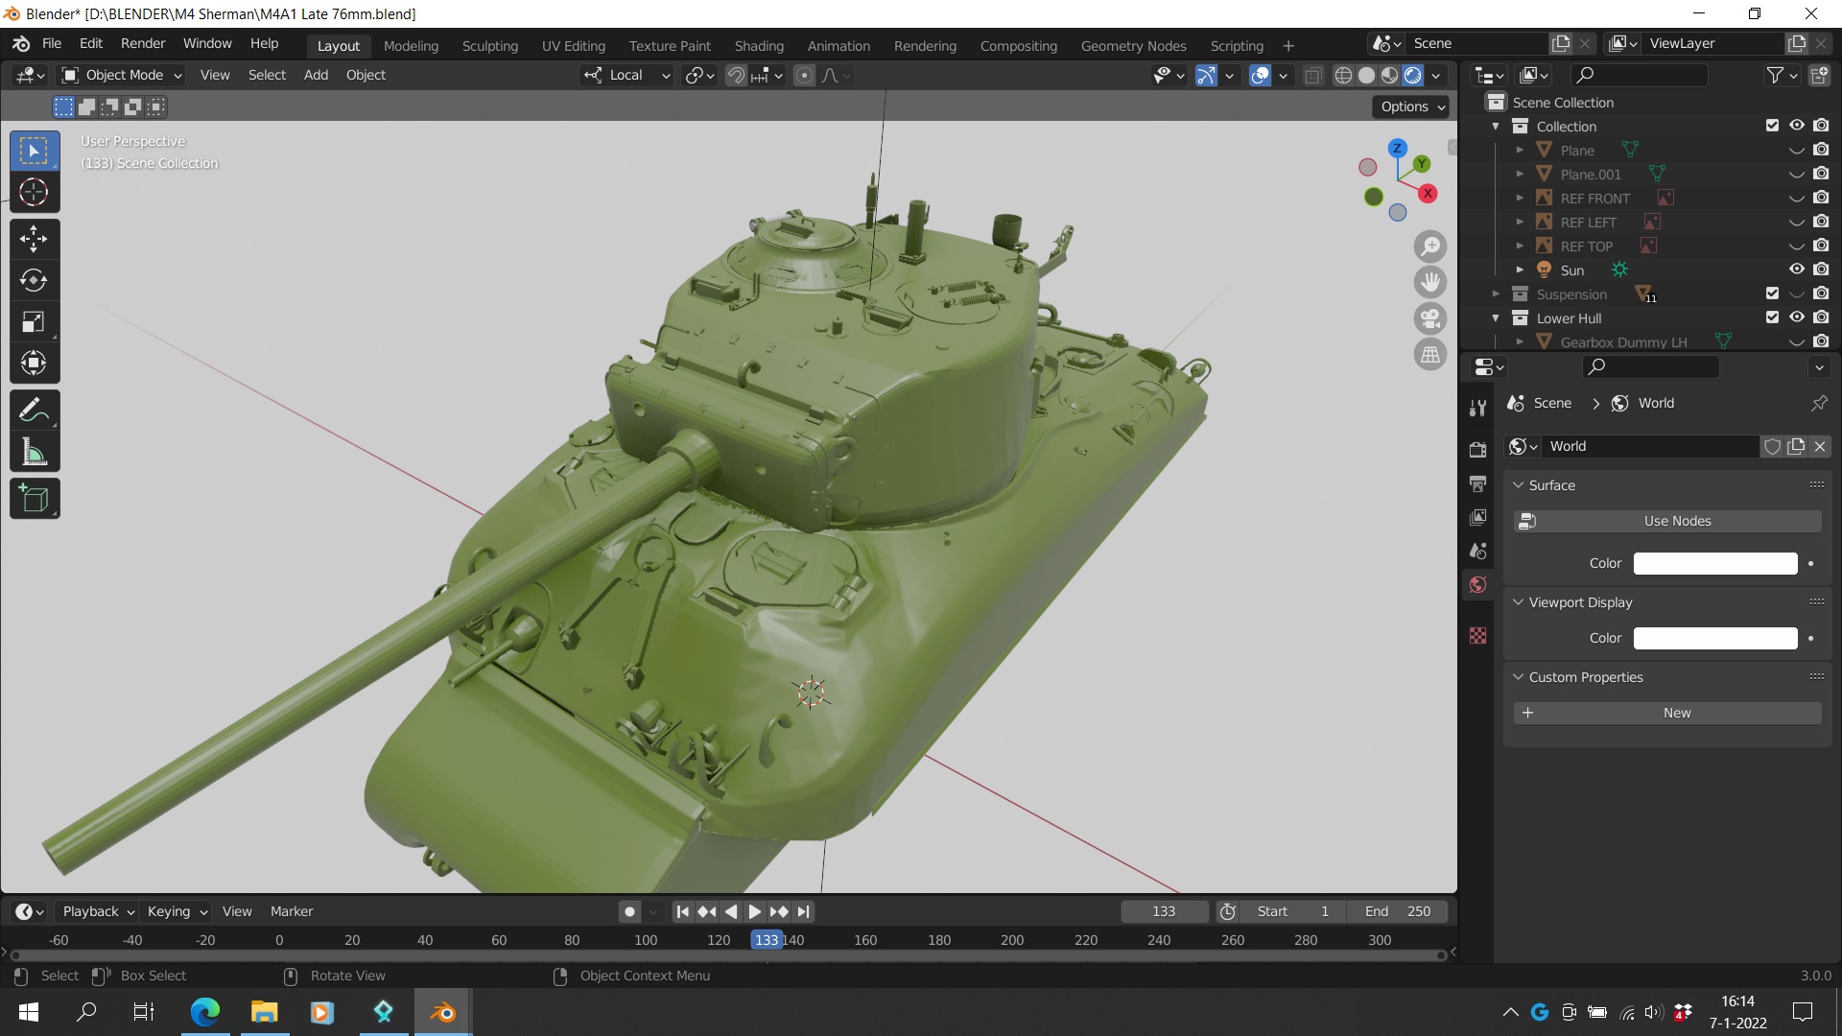Click the Annotate tool
1842x1036 pixels.
[x=34, y=411]
